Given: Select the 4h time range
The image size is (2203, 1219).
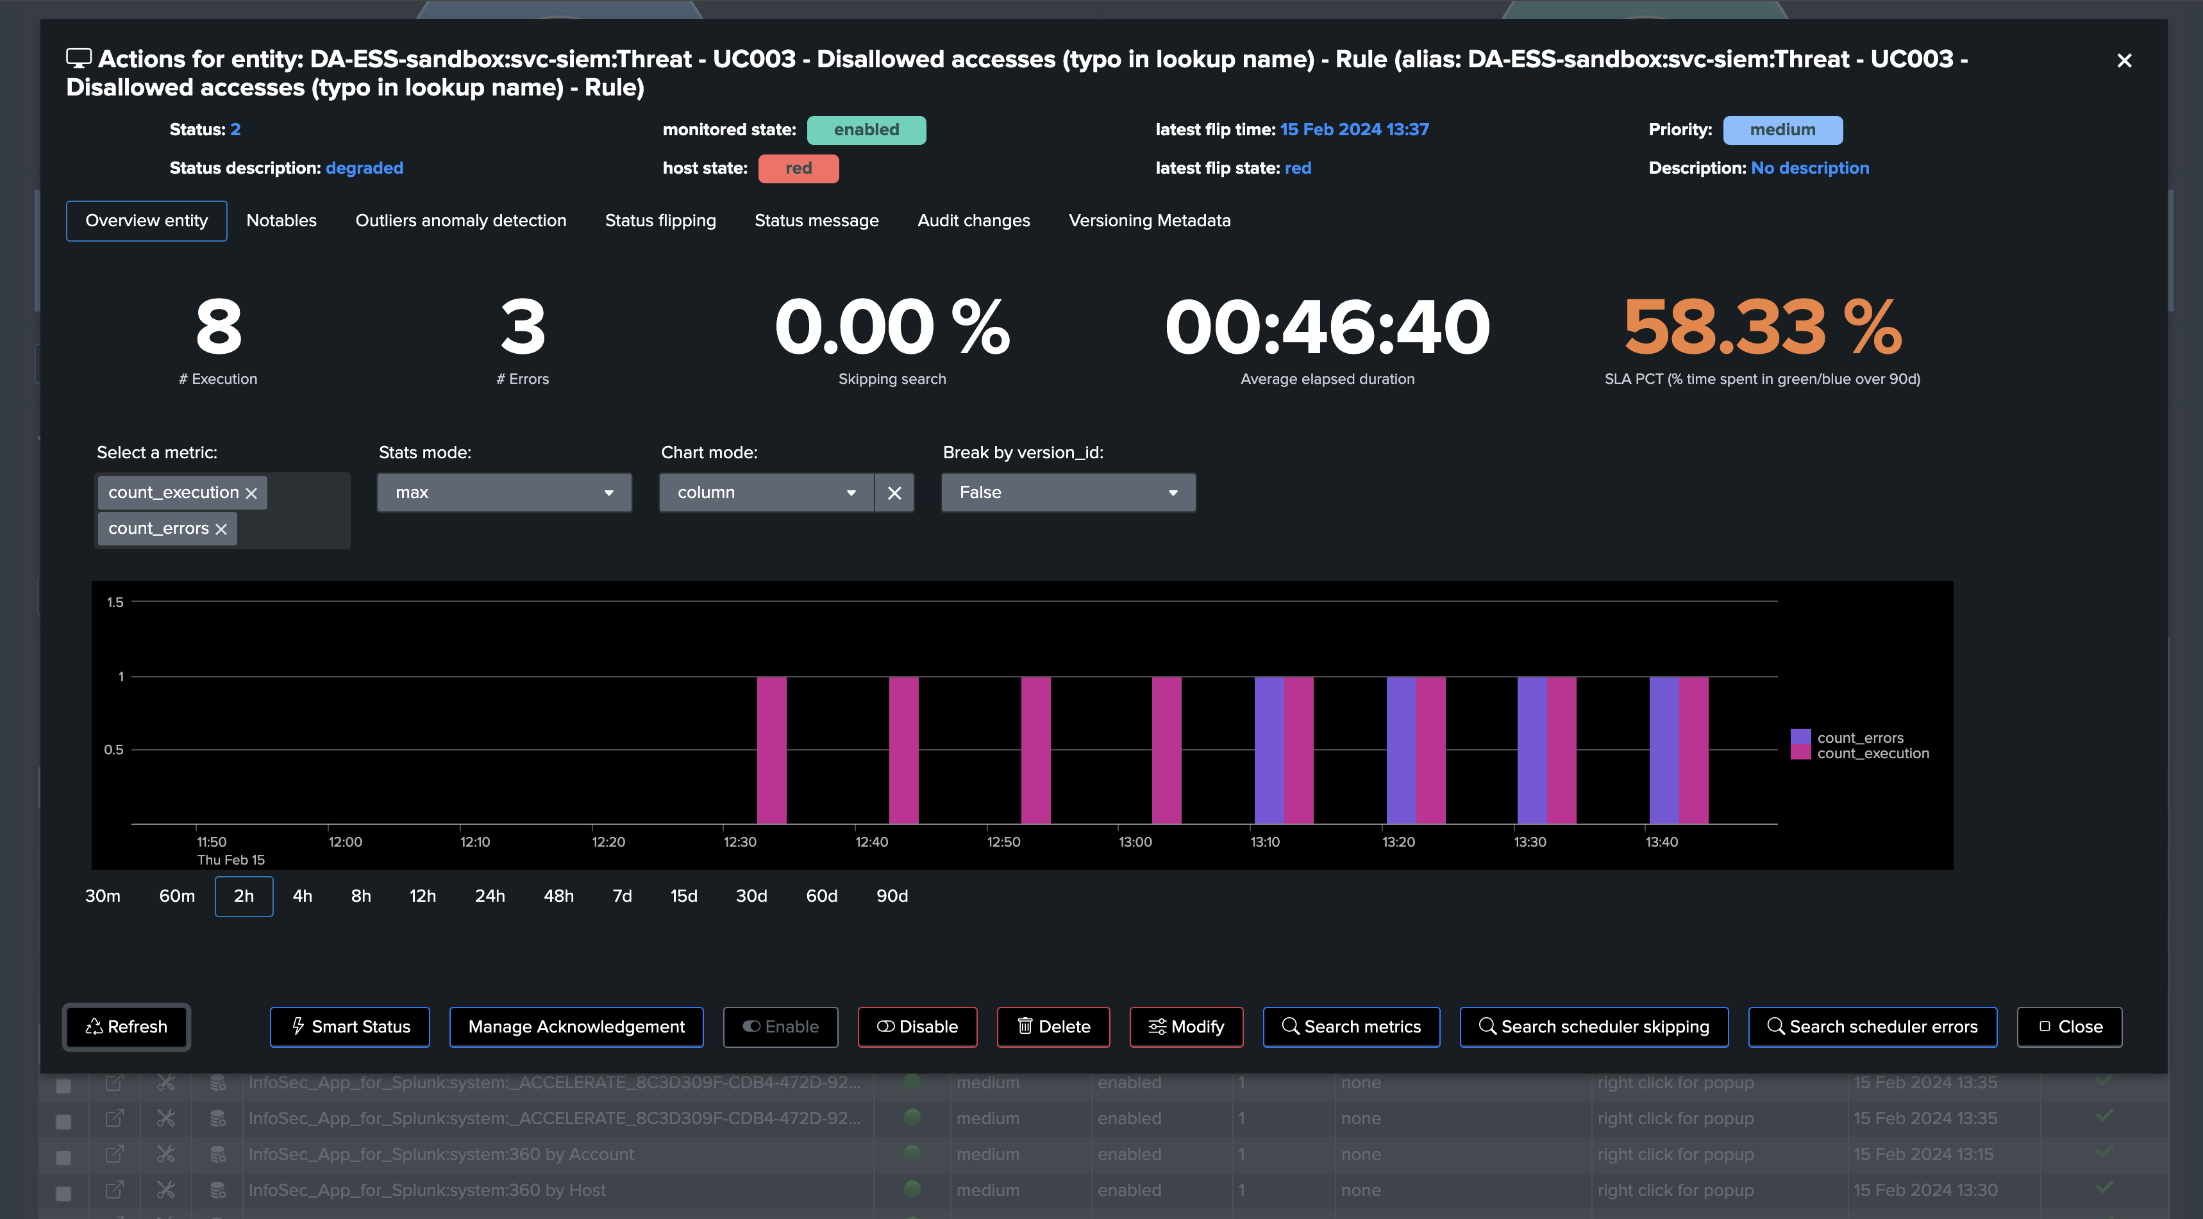Looking at the screenshot, I should (303, 896).
